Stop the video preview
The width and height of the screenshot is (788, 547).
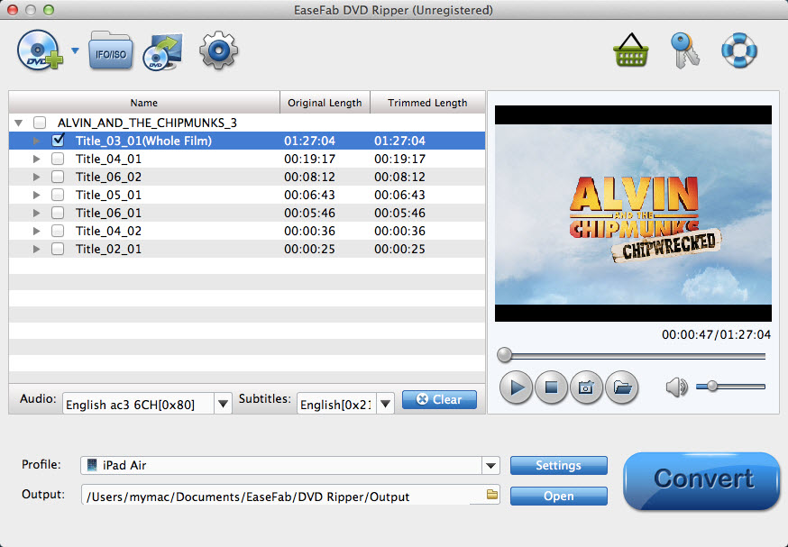point(551,387)
